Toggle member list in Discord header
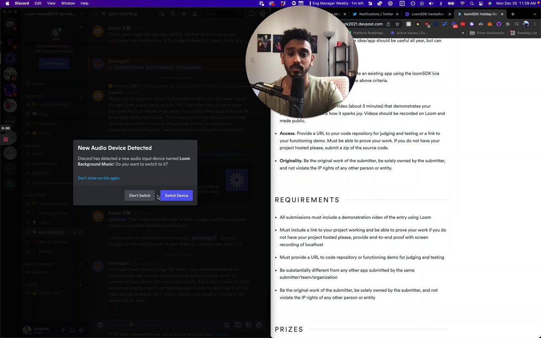Screen dimensions: 541x338 [194, 14]
